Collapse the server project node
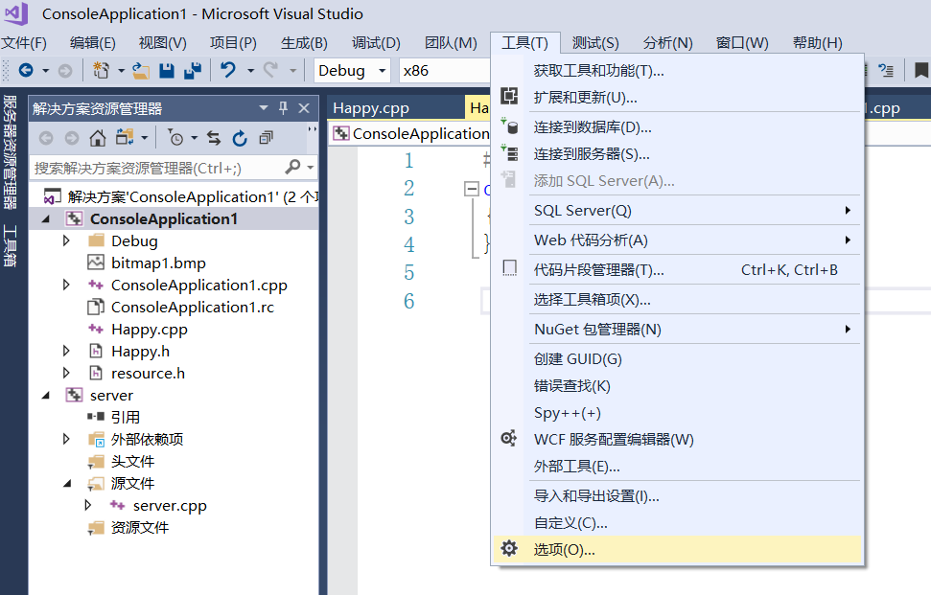This screenshot has width=931, height=595. pos(46,395)
